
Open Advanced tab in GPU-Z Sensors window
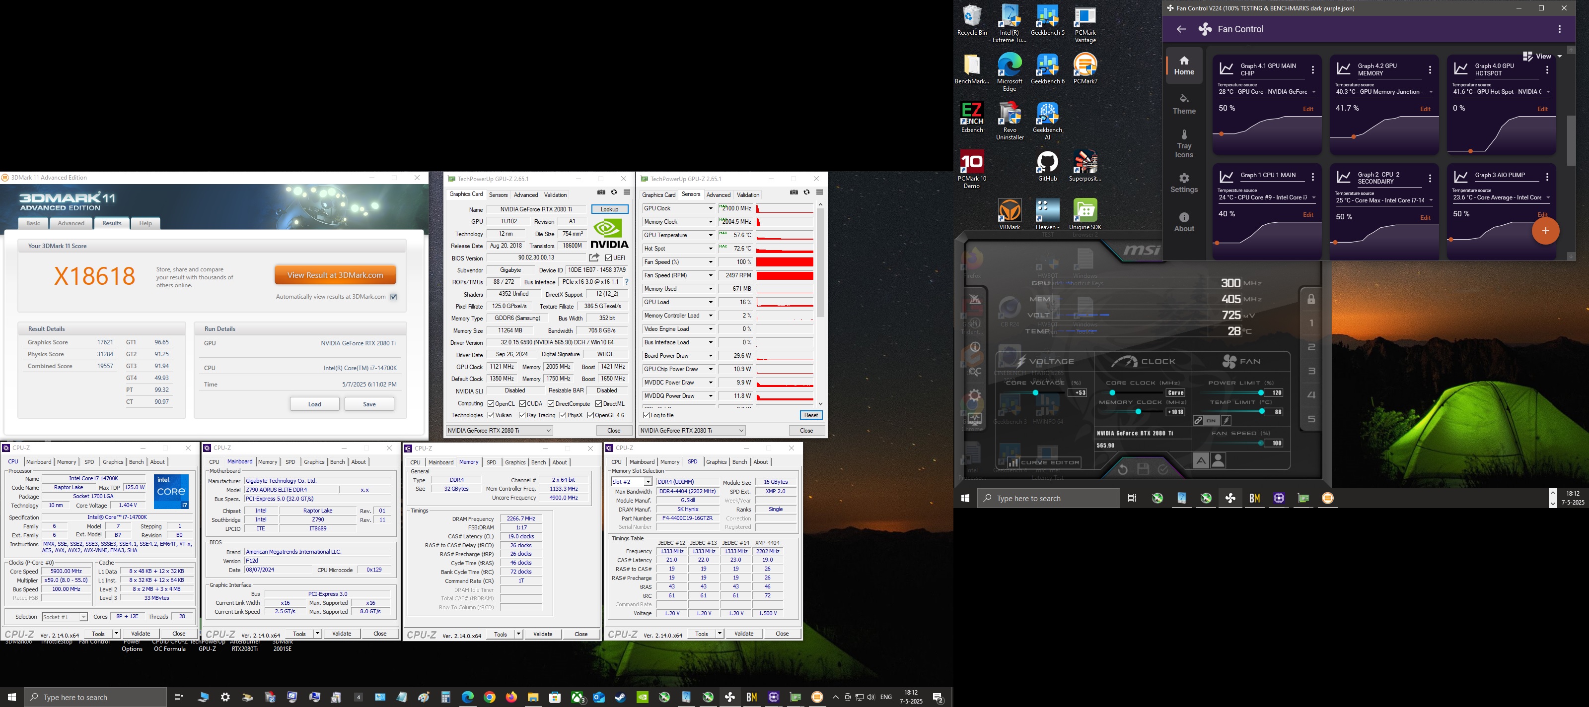pyautogui.click(x=718, y=195)
